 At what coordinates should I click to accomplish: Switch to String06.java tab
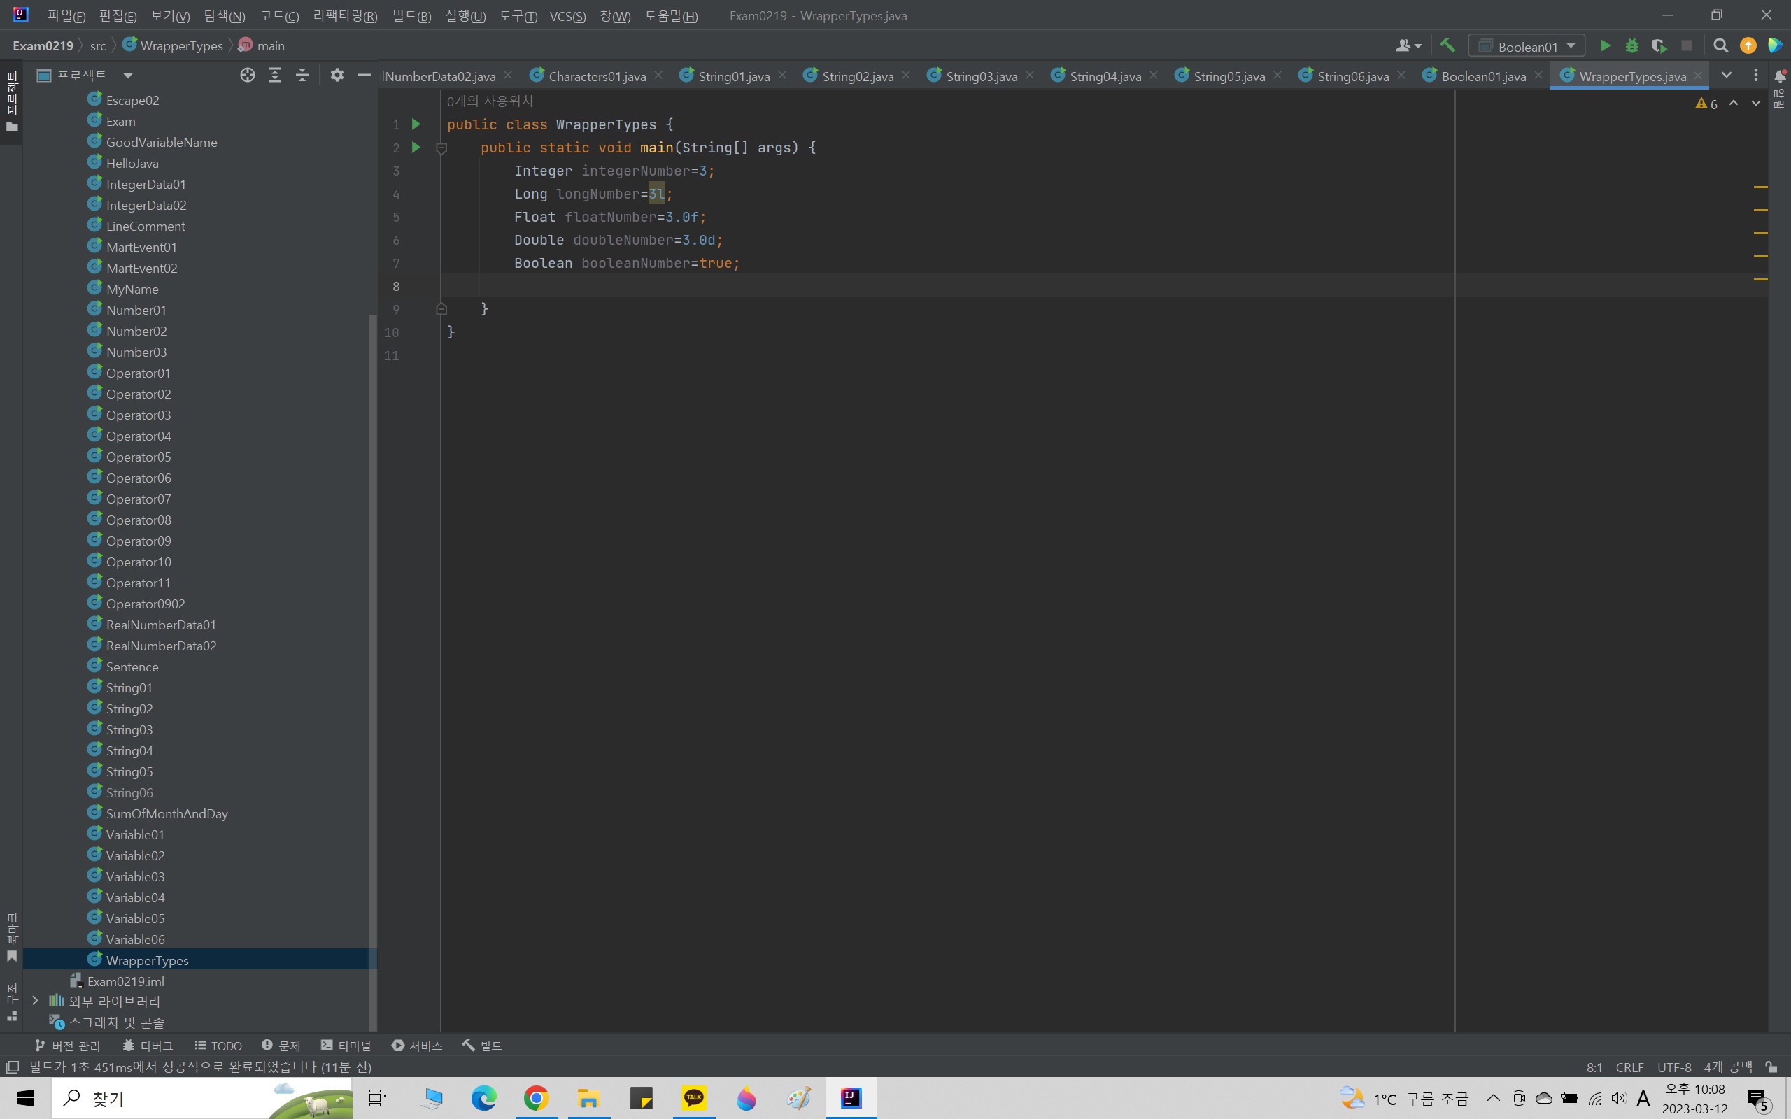pos(1352,76)
